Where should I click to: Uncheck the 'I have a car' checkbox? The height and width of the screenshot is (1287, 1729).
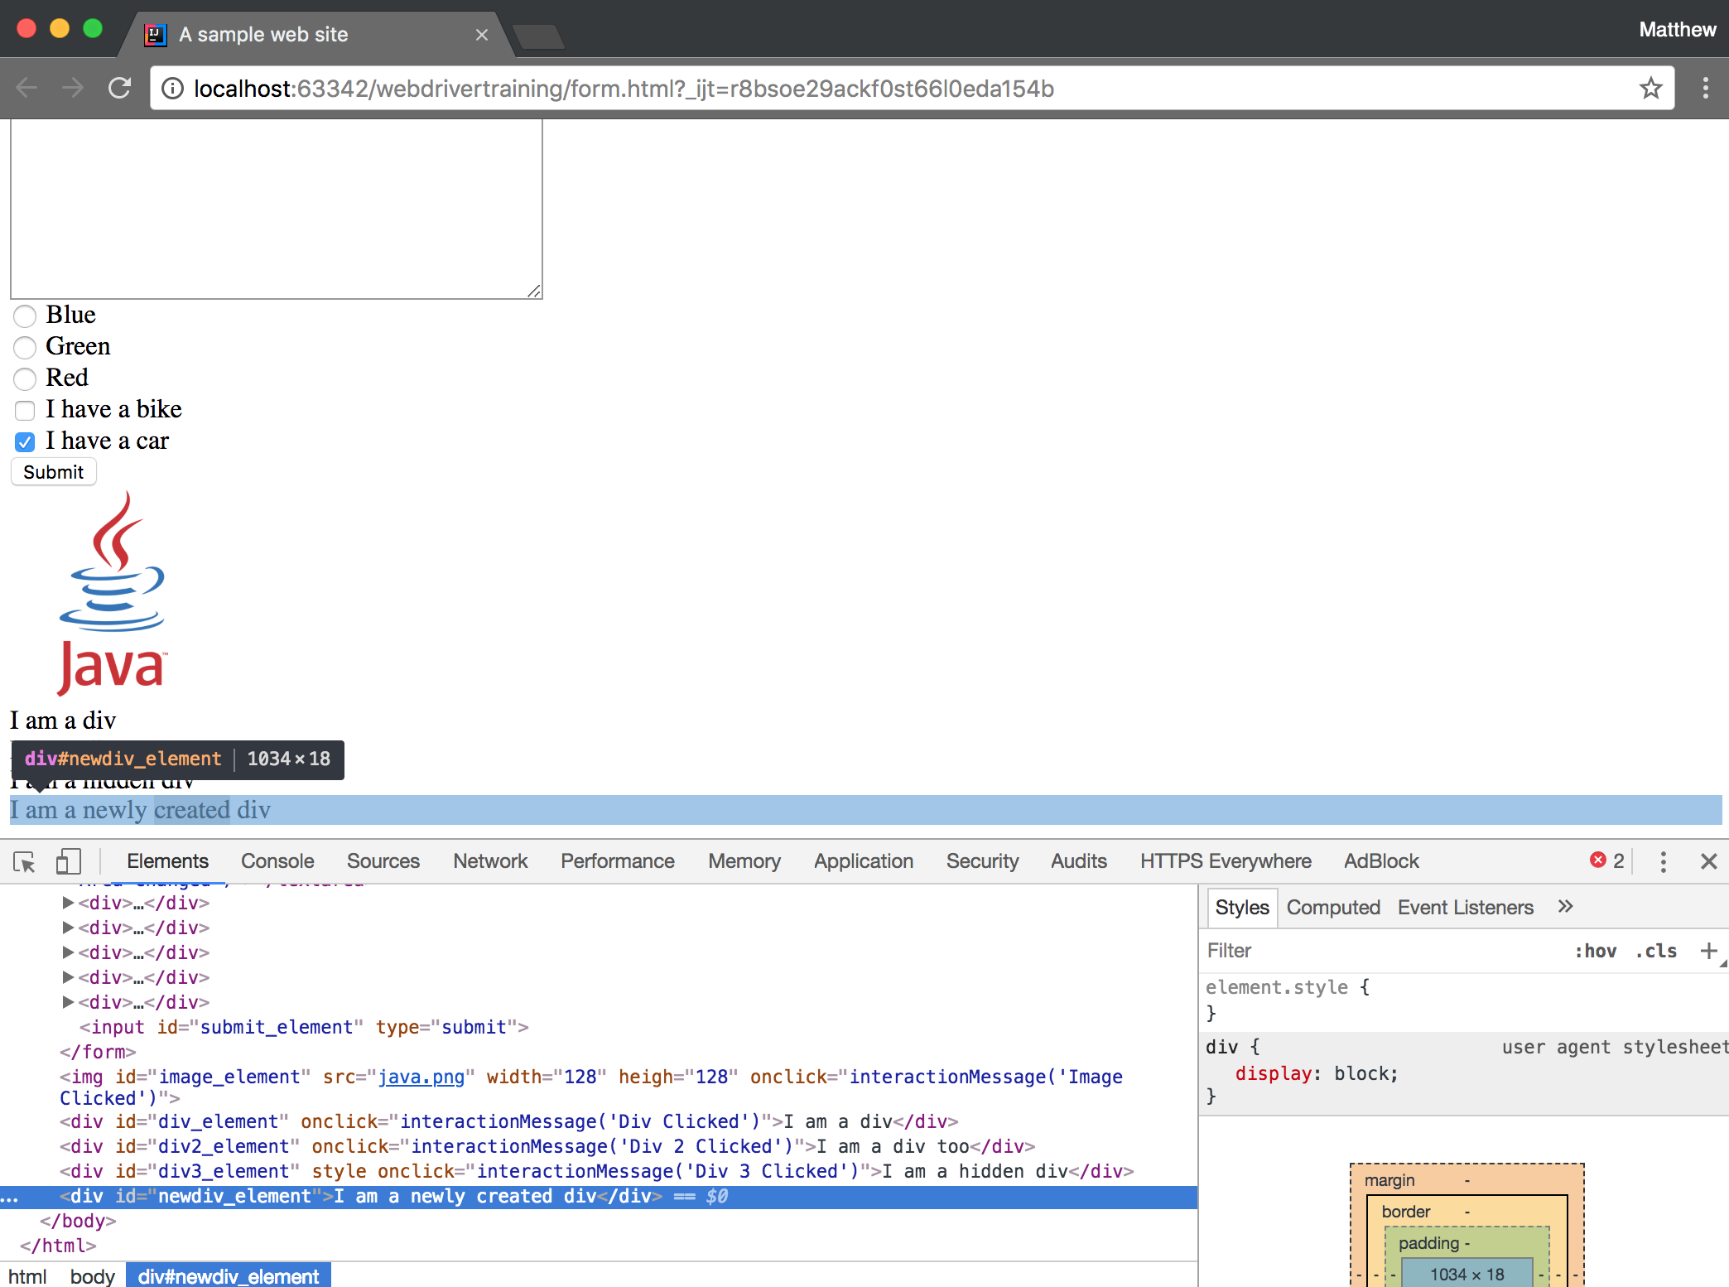[x=25, y=441]
